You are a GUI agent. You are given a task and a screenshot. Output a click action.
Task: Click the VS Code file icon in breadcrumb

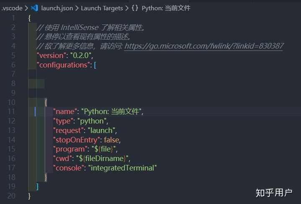[35, 8]
